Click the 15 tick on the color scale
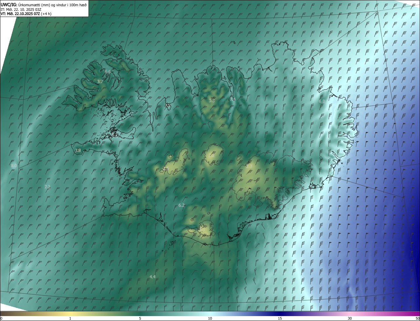This screenshot has width=420, height=321. 280,318
